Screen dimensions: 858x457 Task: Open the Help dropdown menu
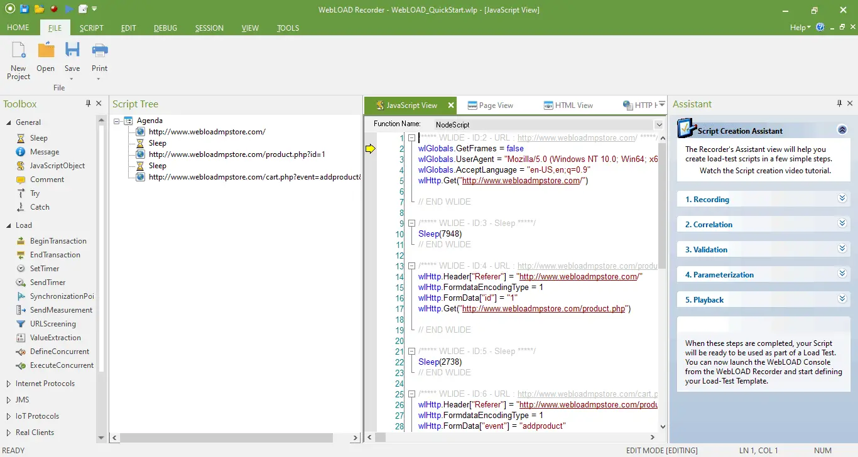click(x=800, y=28)
